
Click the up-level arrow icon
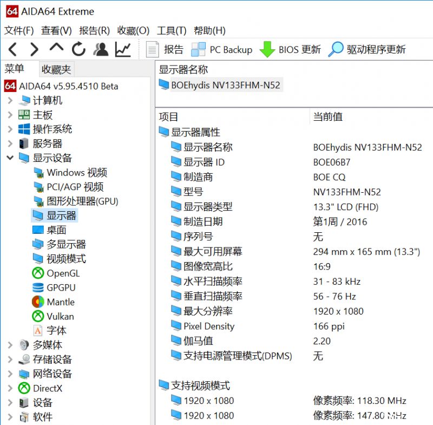56,49
